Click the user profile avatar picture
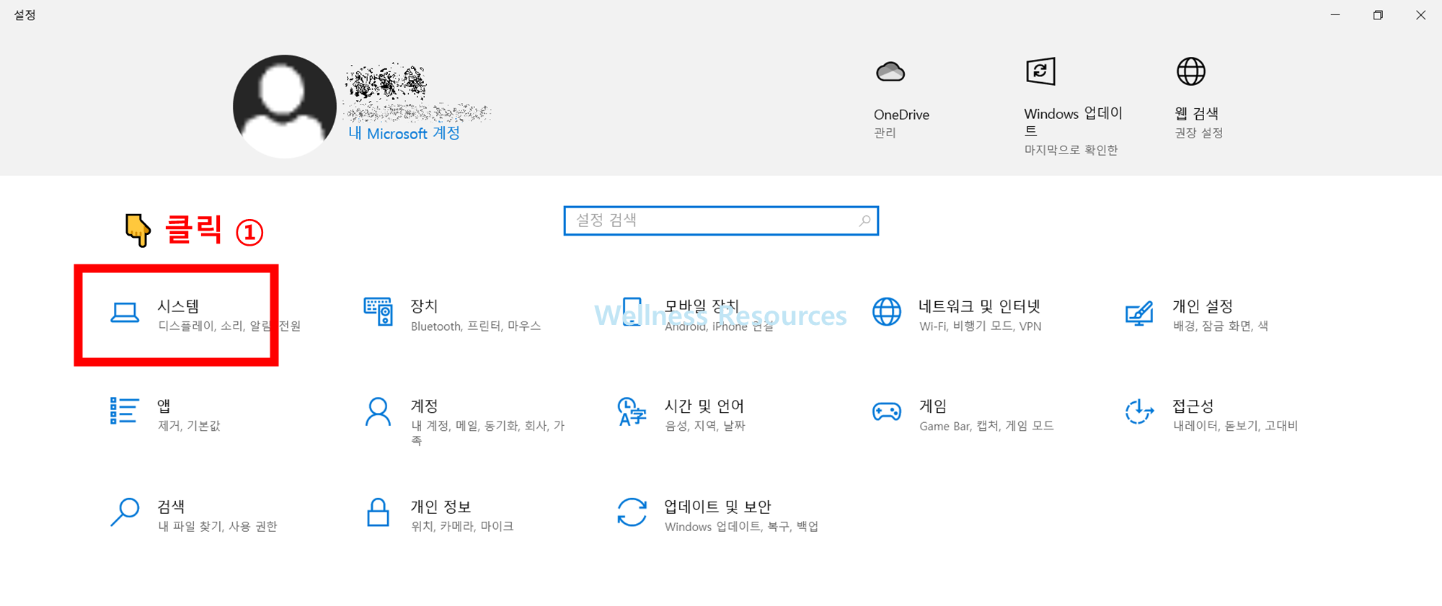The height and width of the screenshot is (606, 1442). click(x=284, y=107)
